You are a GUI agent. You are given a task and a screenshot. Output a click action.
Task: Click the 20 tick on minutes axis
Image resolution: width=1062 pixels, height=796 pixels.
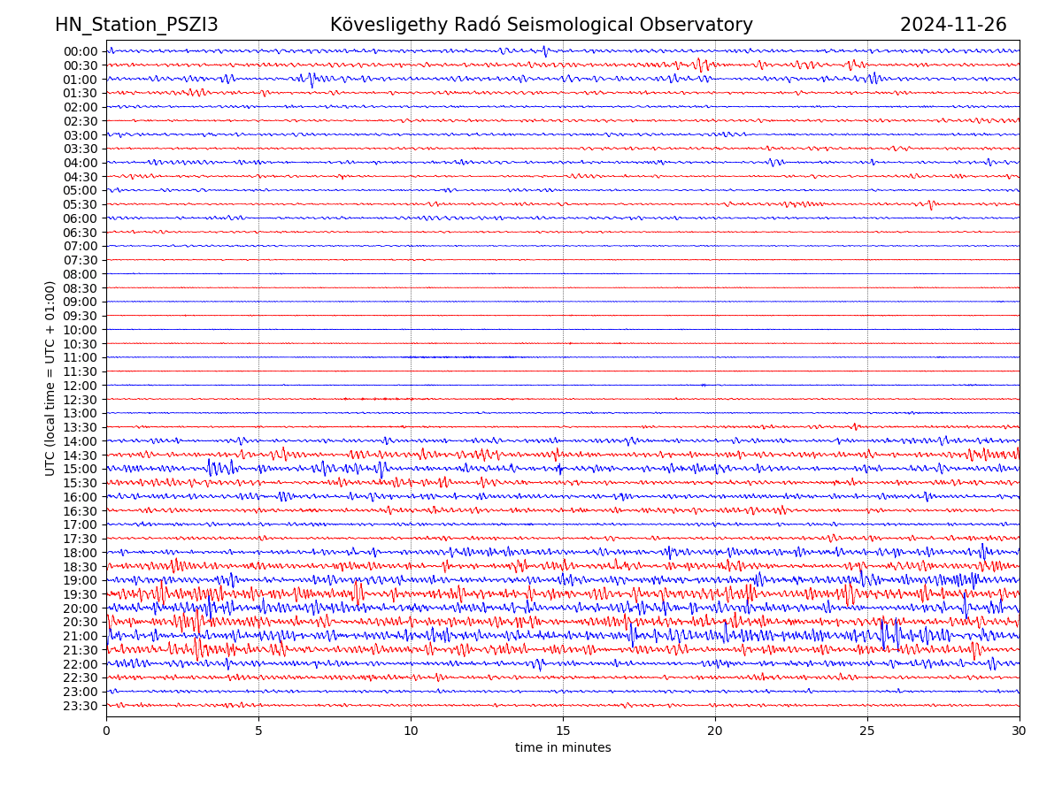click(x=715, y=731)
